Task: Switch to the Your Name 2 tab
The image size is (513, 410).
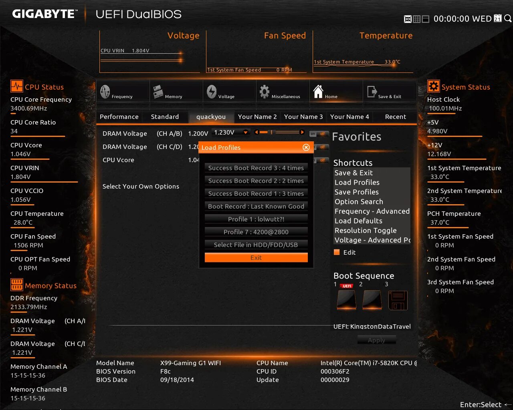Action: pos(257,117)
